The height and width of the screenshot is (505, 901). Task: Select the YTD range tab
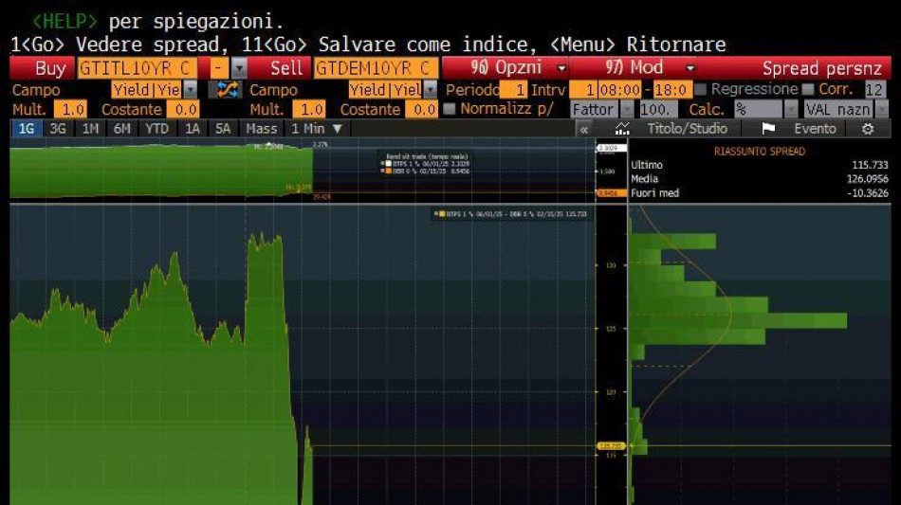pos(156,129)
